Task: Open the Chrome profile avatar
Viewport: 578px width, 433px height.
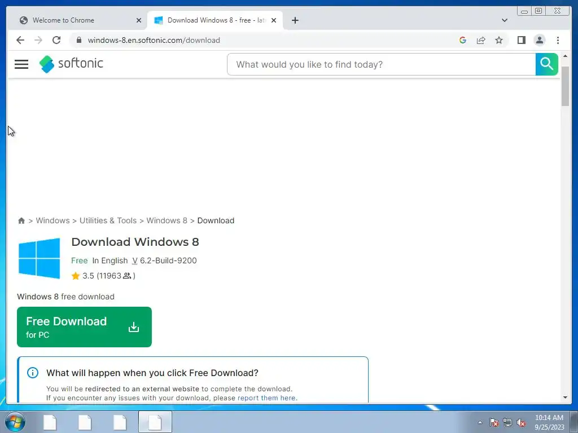Action: click(539, 40)
